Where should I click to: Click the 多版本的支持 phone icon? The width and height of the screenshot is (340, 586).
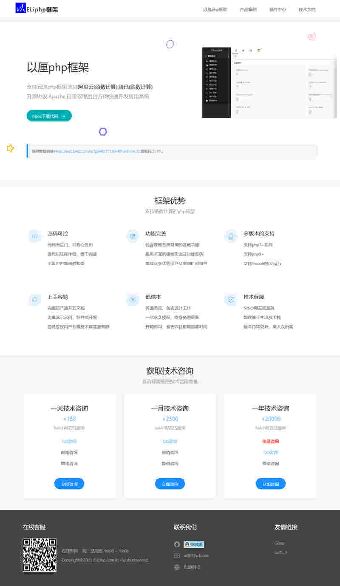230,236
